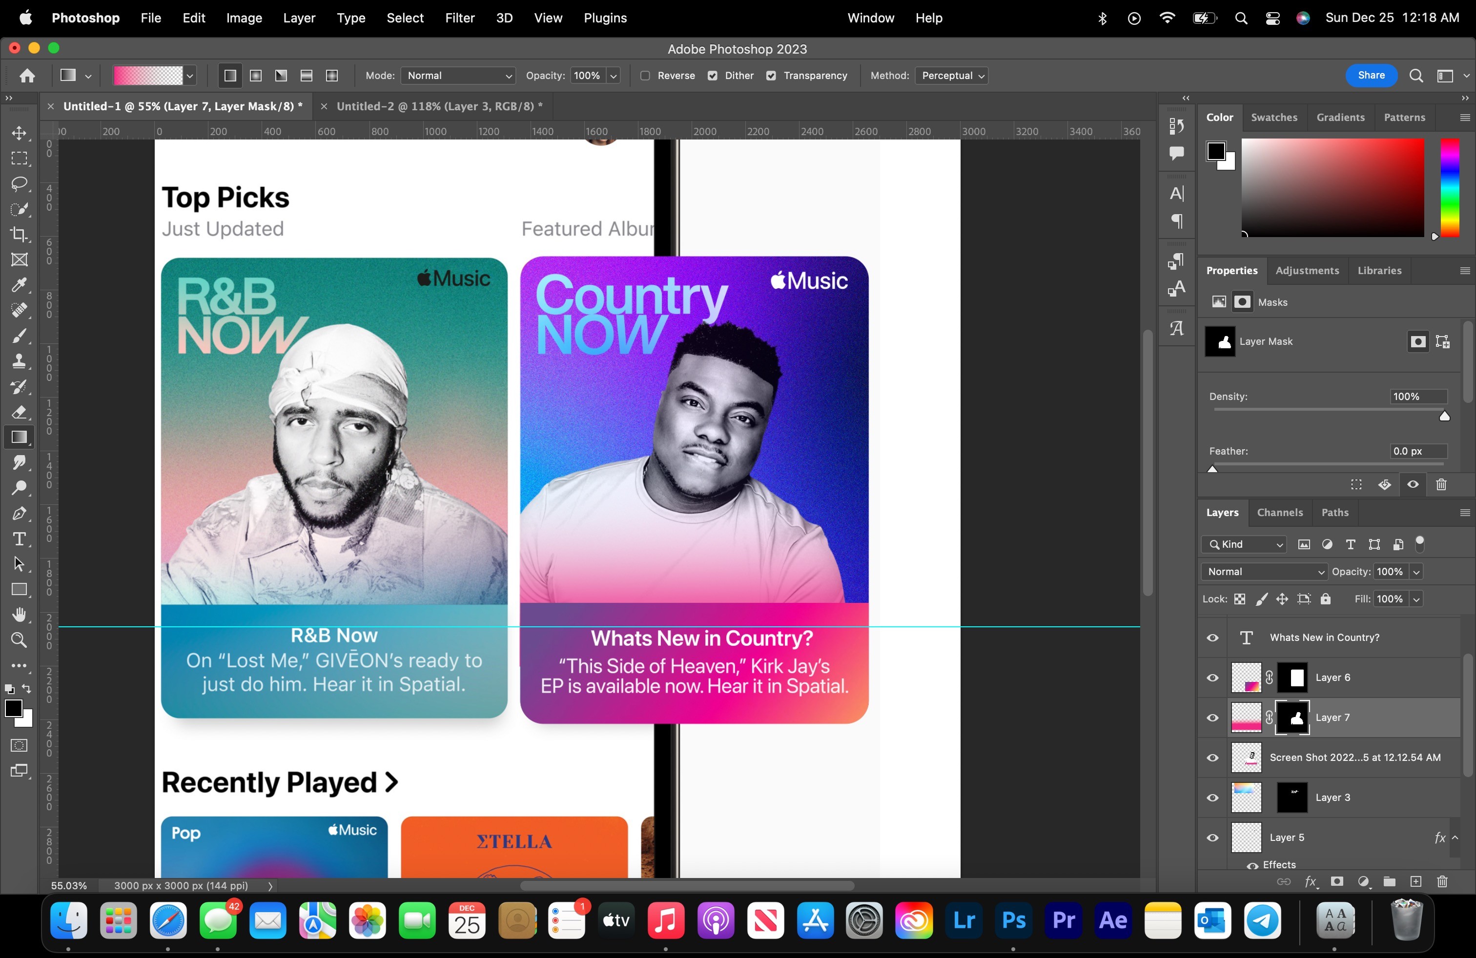Select the Eyedropper tool
This screenshot has height=958, width=1476.
pyautogui.click(x=19, y=285)
